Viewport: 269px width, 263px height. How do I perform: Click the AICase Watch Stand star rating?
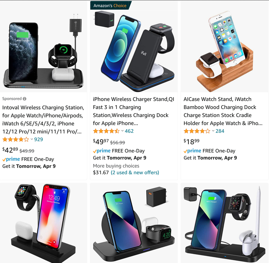pyautogui.click(x=197, y=131)
